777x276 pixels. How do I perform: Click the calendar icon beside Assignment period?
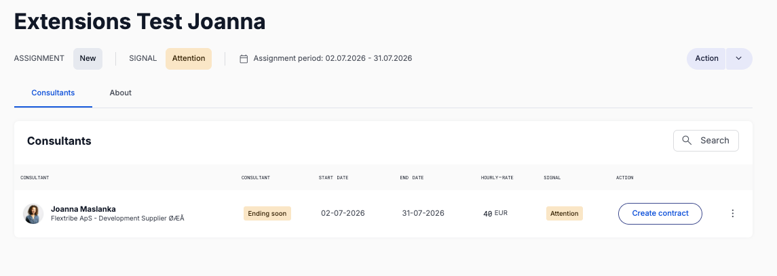click(x=244, y=59)
